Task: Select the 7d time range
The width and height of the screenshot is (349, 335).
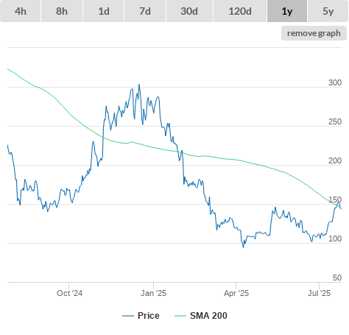Action: coord(145,11)
